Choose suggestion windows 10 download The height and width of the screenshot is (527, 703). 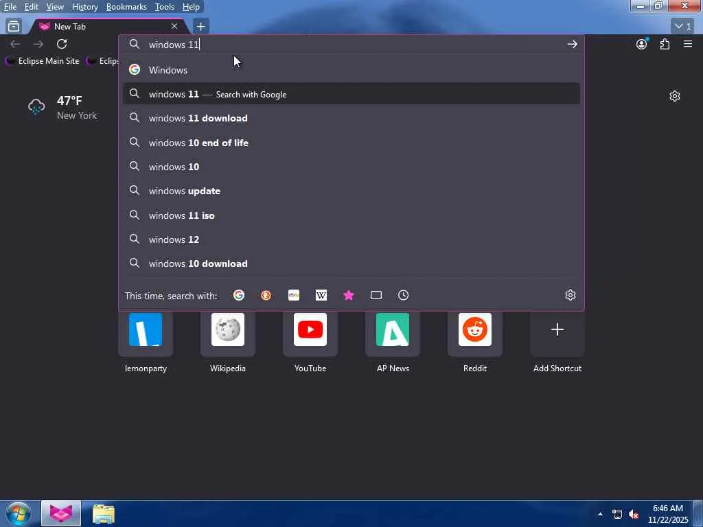coord(351,263)
